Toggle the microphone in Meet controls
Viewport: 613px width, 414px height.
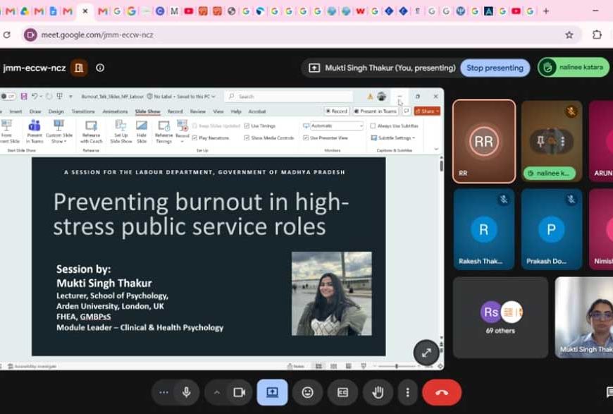[187, 392]
